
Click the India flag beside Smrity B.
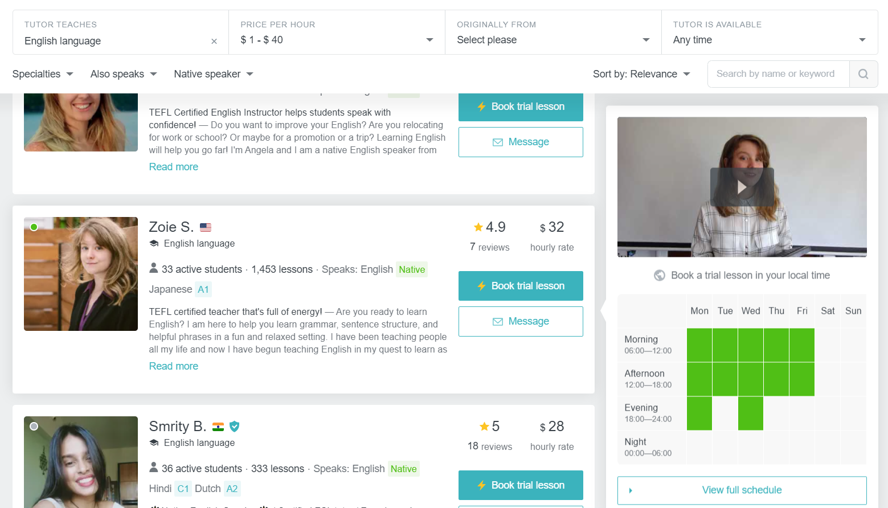(218, 427)
